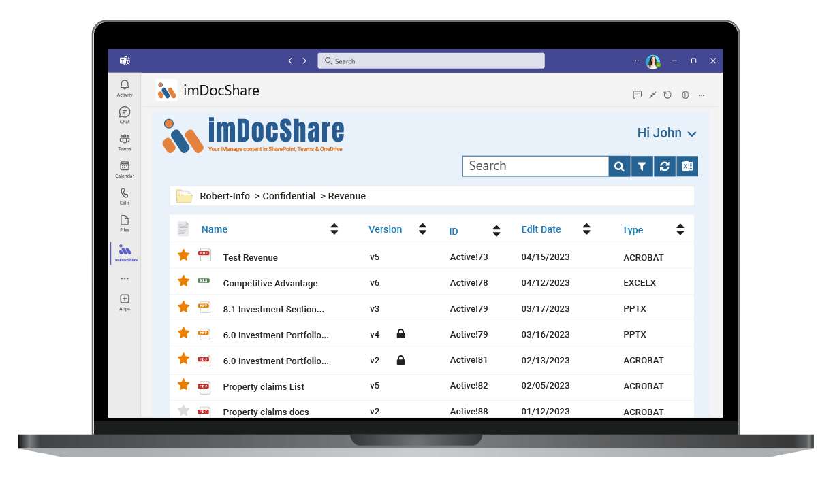Show more apps via sidebar ellipsis

pos(125,278)
